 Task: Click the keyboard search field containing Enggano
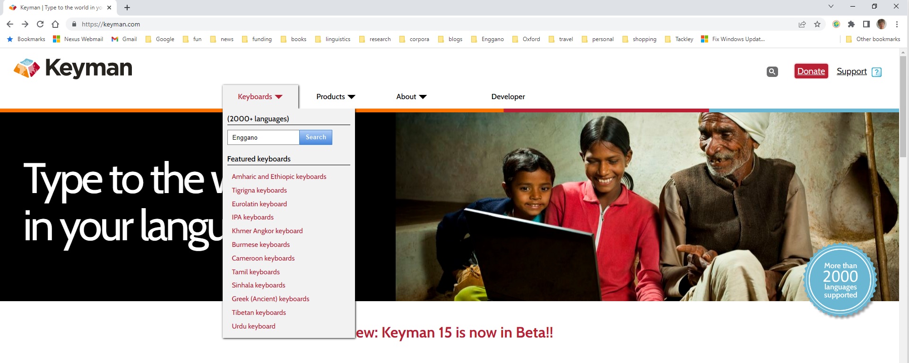263,137
